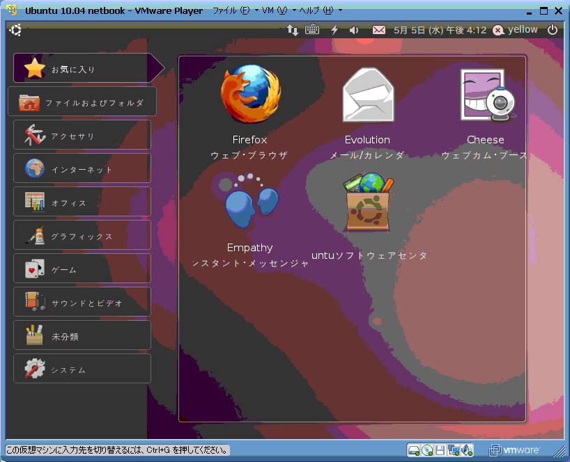
Task: Open the VM (V) menu
Action: pyautogui.click(x=275, y=10)
